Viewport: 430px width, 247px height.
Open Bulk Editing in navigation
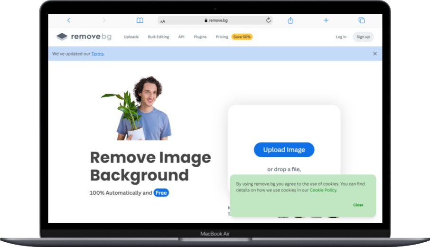(x=159, y=37)
